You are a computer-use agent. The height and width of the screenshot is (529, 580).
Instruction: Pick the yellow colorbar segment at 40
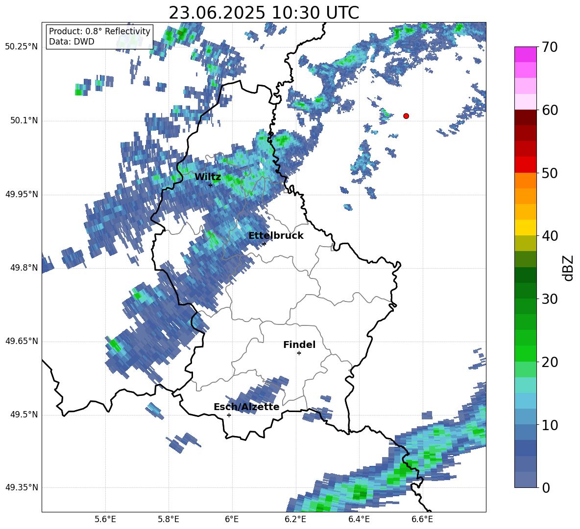pos(525,228)
